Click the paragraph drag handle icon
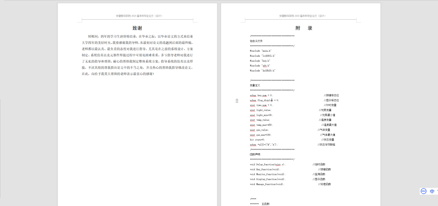 coord(237,100)
